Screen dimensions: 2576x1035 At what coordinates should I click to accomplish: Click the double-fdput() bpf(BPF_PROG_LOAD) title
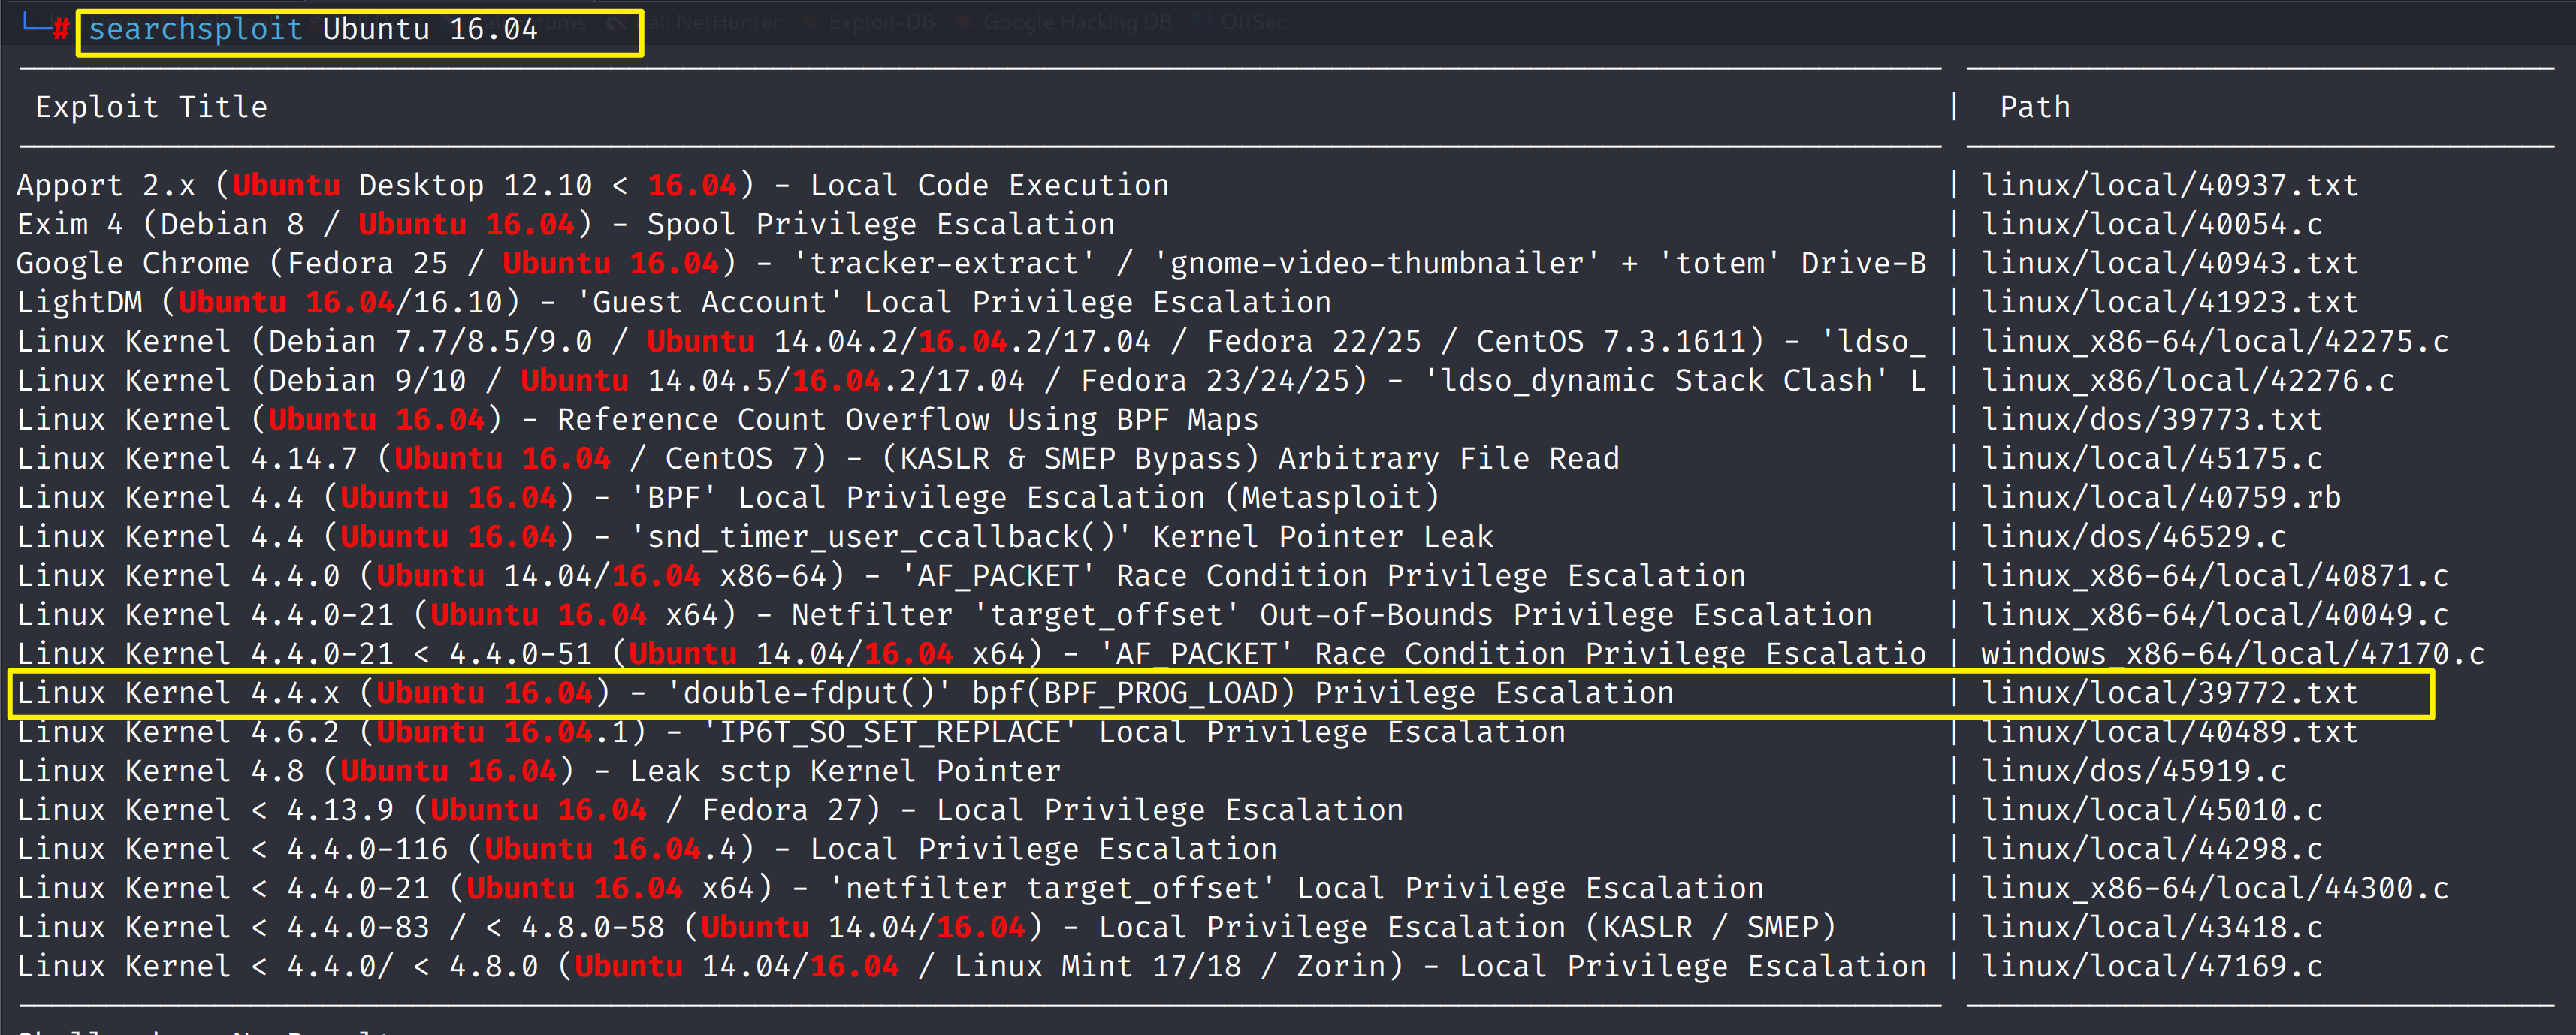844,692
